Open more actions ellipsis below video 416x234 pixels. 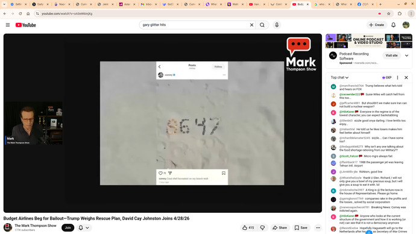click(318, 227)
